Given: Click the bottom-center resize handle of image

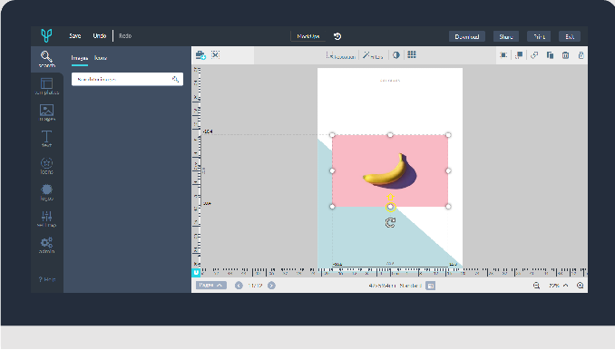Looking at the screenshot, I should (x=390, y=207).
